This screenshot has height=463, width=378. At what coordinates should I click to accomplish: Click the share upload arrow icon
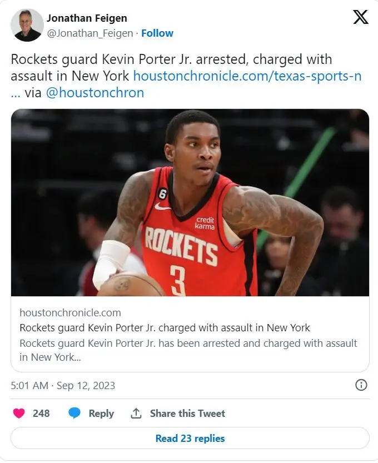[x=136, y=413]
